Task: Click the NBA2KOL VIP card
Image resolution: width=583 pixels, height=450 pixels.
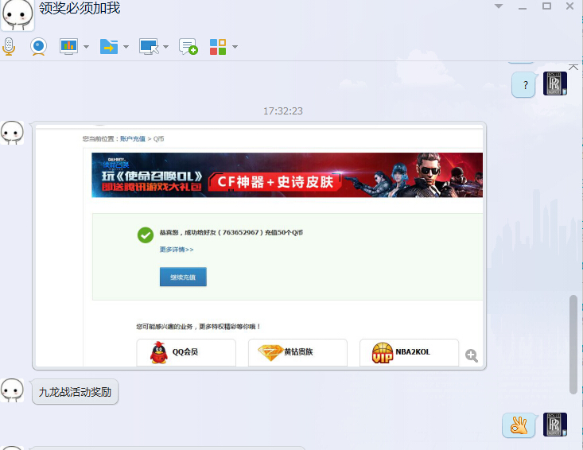Action: [409, 352]
